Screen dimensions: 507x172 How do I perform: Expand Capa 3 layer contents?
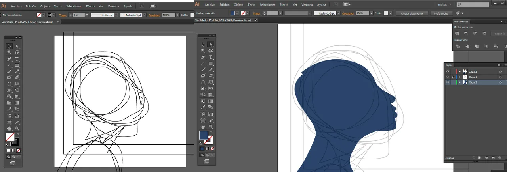click(x=459, y=82)
